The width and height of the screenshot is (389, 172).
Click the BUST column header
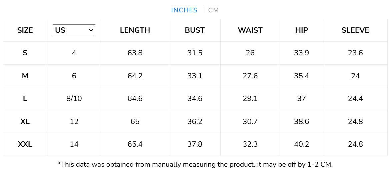coord(195,30)
